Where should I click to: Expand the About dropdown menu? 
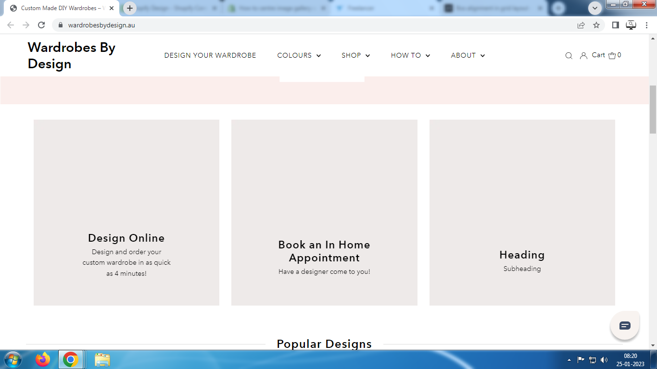click(468, 55)
